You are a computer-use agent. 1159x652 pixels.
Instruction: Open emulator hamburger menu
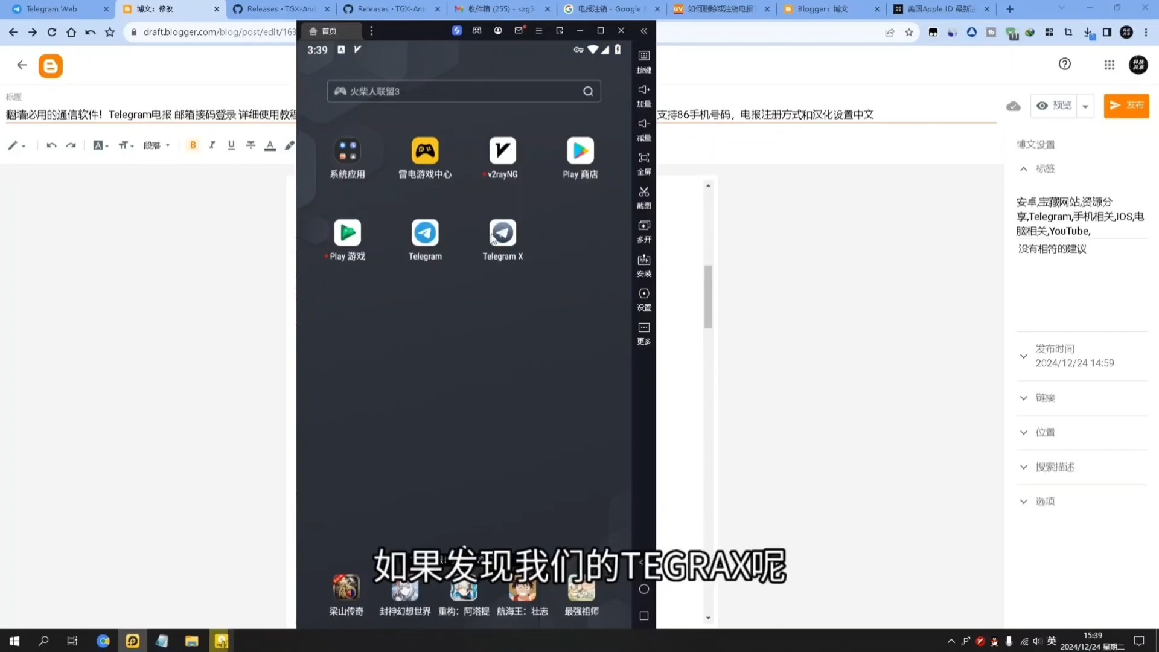pos(539,31)
